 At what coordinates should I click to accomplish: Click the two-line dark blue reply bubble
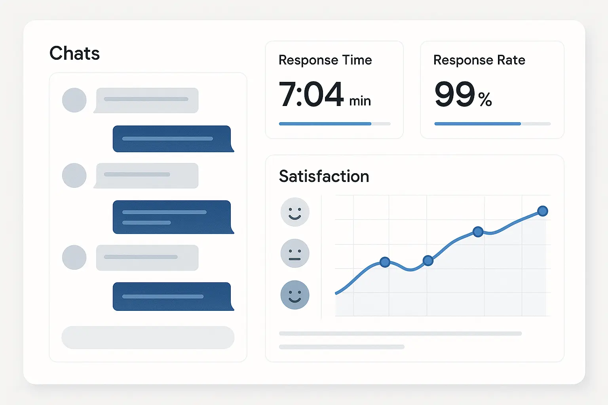coord(172,217)
